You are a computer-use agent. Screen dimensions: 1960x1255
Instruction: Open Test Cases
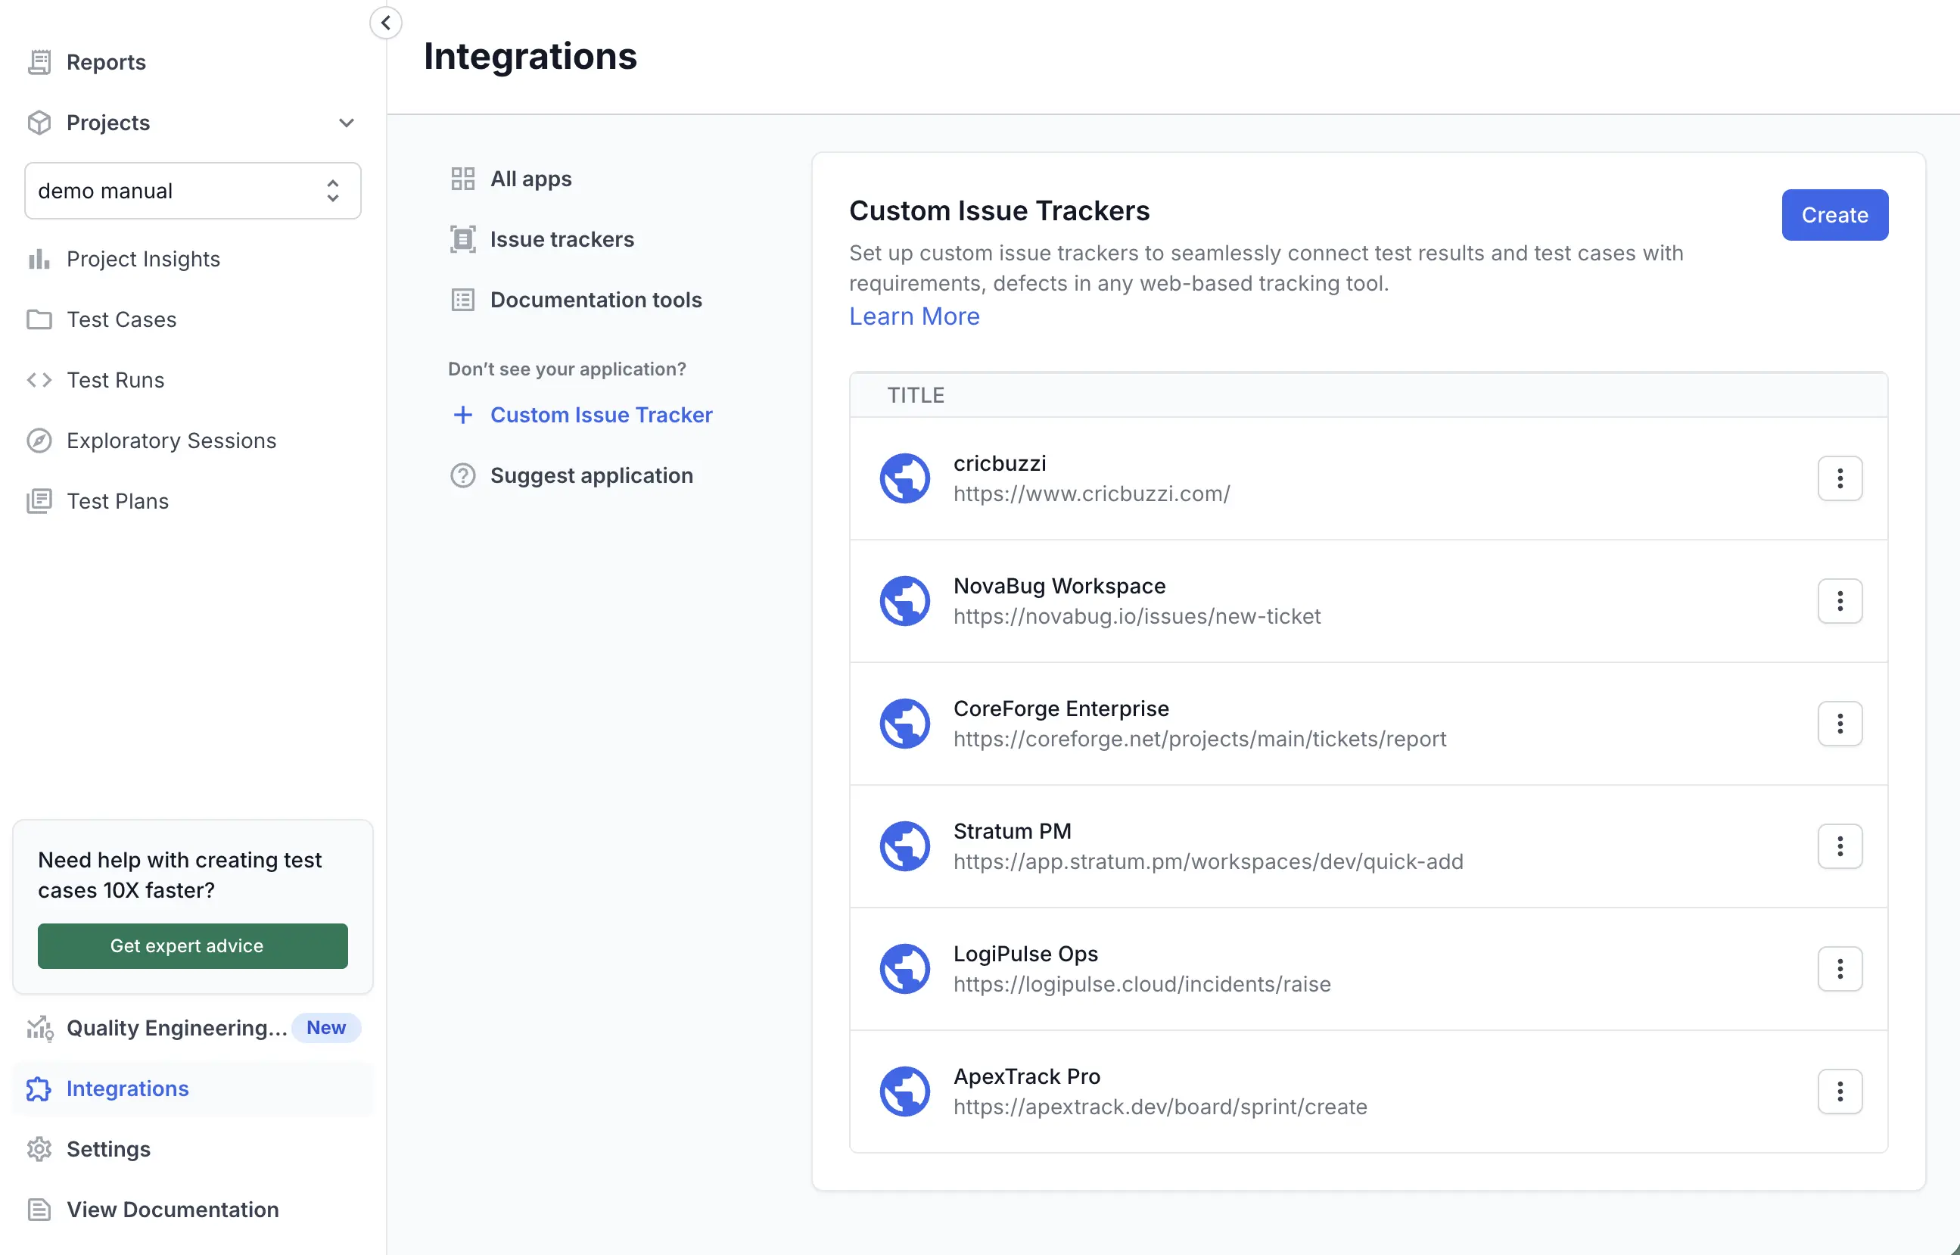tap(121, 319)
